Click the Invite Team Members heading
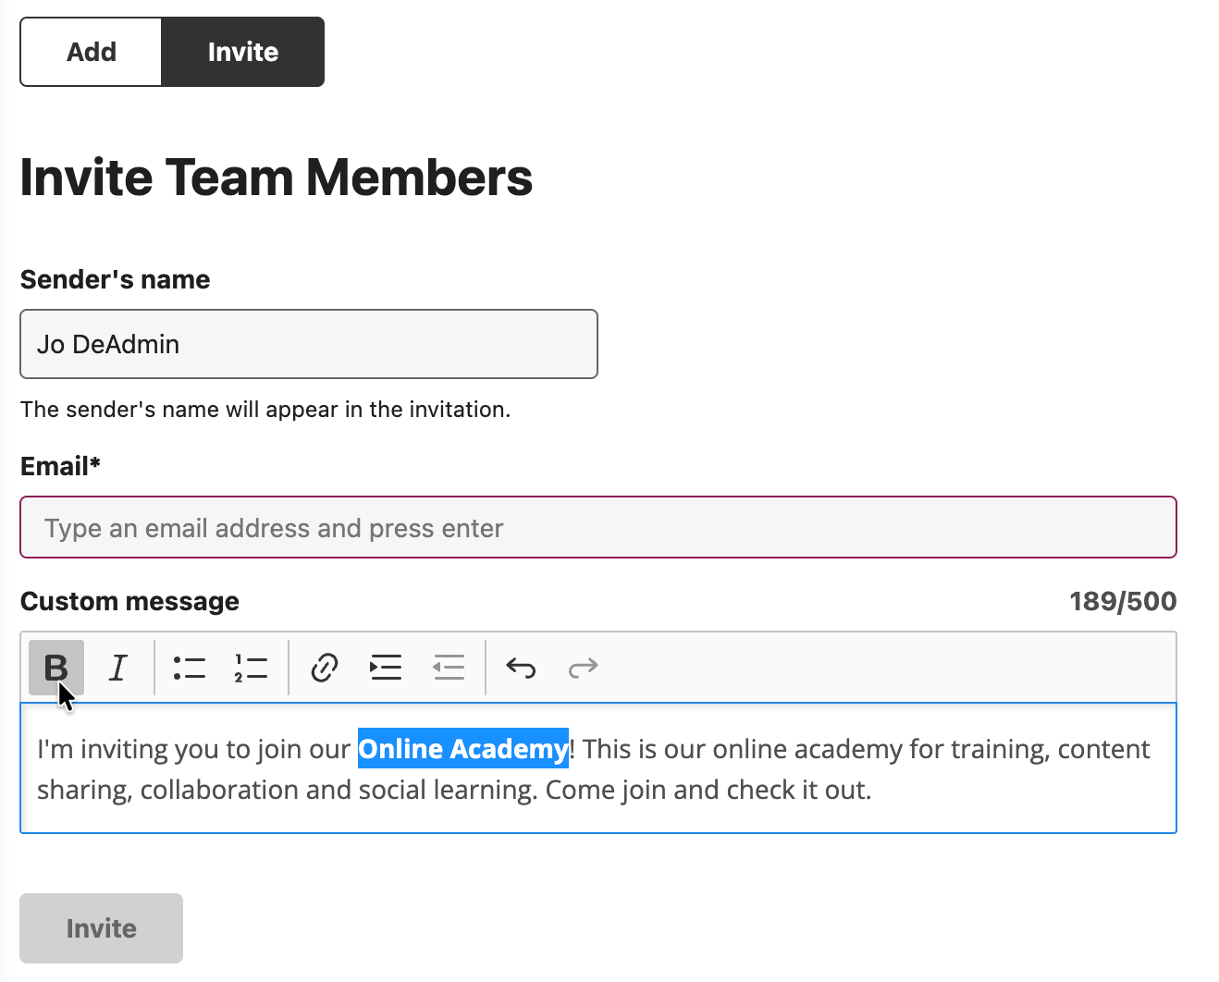The height and width of the screenshot is (982, 1219). 277,178
